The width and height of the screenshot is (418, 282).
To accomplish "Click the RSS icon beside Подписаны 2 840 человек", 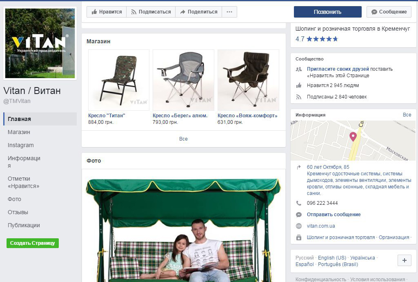I will (299, 97).
